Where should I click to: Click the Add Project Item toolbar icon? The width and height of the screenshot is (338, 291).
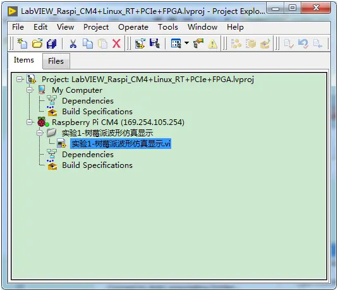(140, 44)
